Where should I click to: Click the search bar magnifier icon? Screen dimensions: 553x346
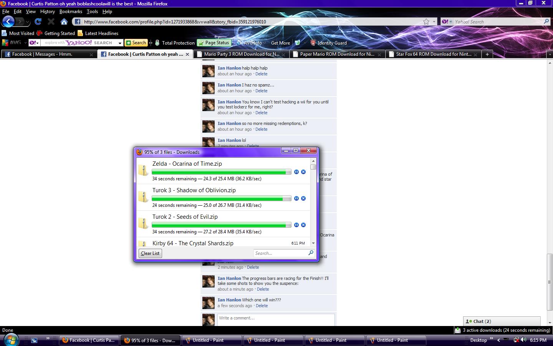[x=546, y=22]
